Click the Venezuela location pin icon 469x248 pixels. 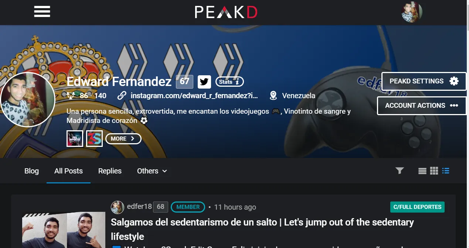tap(273, 96)
